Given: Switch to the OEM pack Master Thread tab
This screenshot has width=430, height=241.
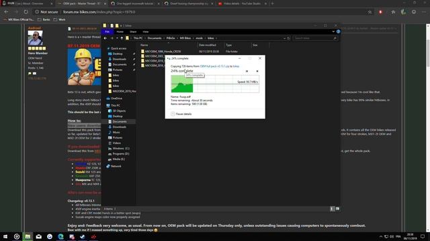Looking at the screenshot, I should coord(81,3).
